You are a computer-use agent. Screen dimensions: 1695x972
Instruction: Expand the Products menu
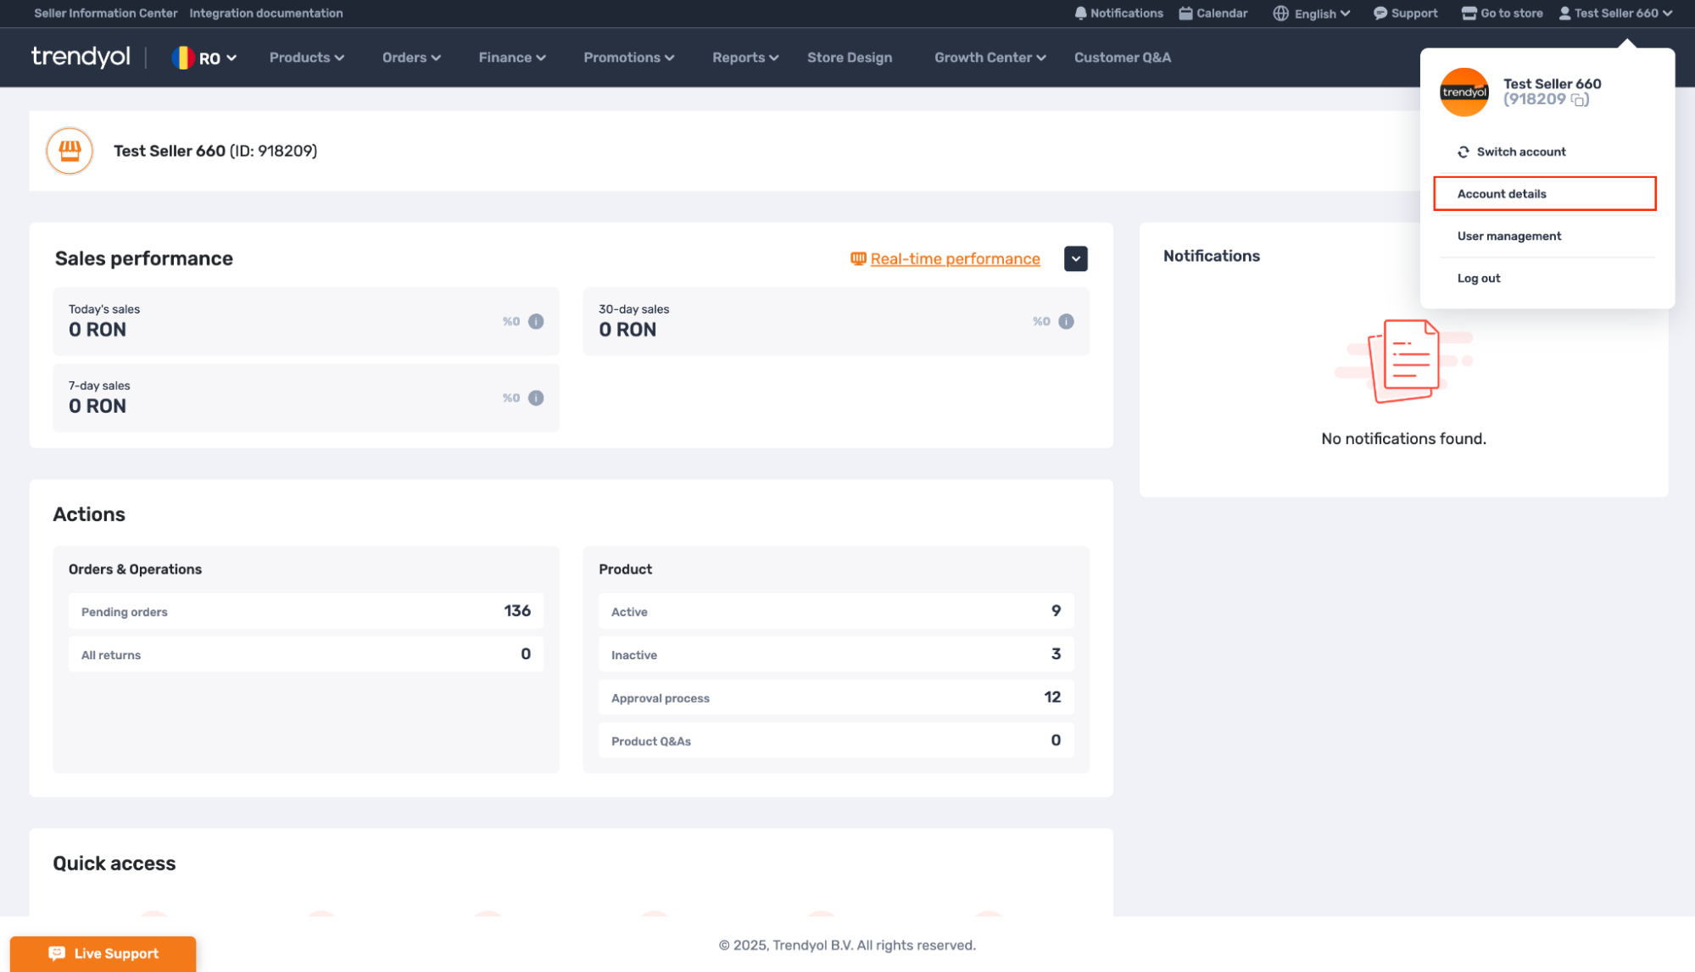(306, 58)
